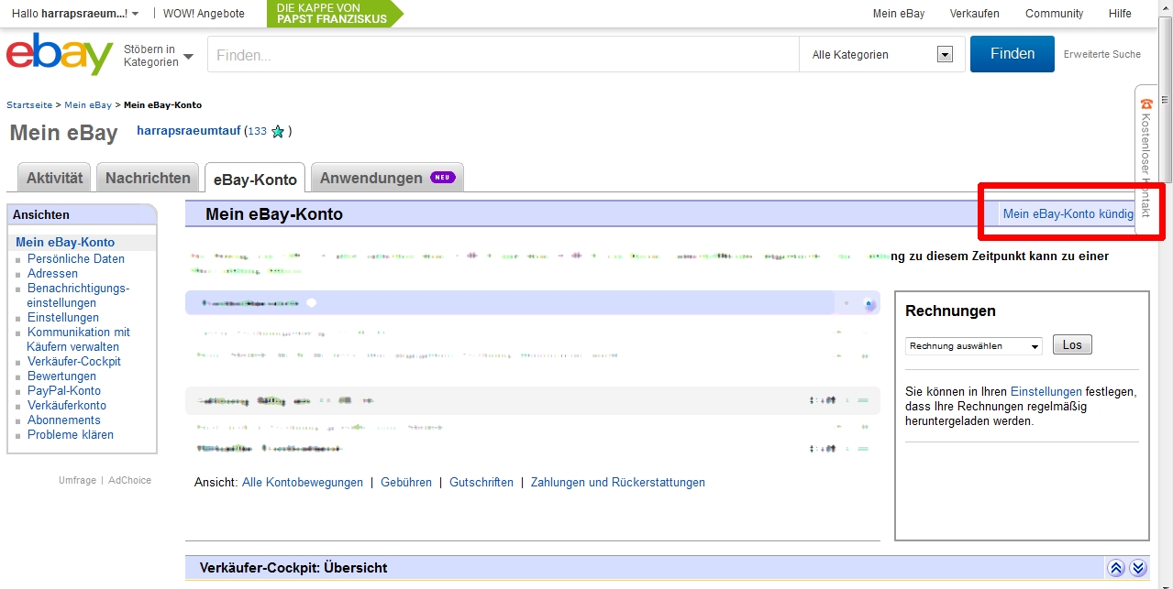Click the feedback star icon beside username
The height and width of the screenshot is (589, 1173).
click(x=278, y=132)
